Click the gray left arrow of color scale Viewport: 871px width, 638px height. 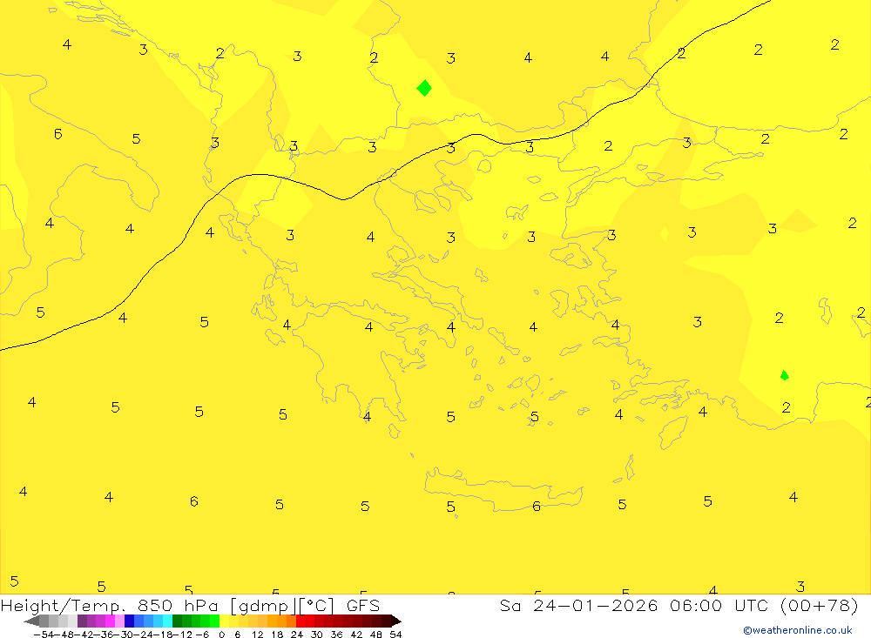(x=31, y=621)
